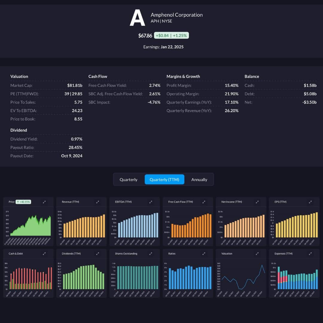Expand the Expenses (TTM) chart
Viewport: 323px width, 323px height.
310,254
